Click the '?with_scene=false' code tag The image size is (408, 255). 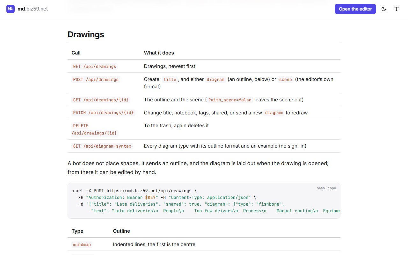tap(230, 100)
